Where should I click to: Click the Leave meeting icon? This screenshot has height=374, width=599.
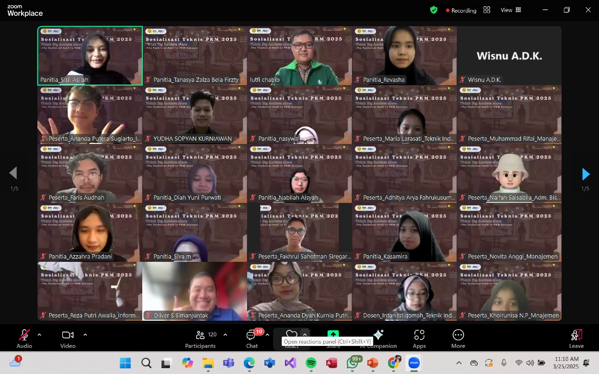[576, 338]
